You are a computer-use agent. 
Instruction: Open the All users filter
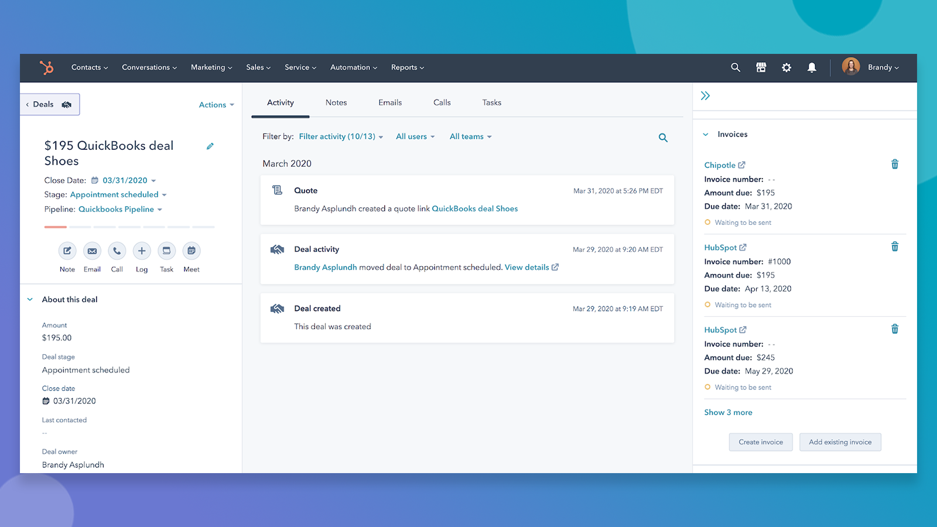point(415,136)
